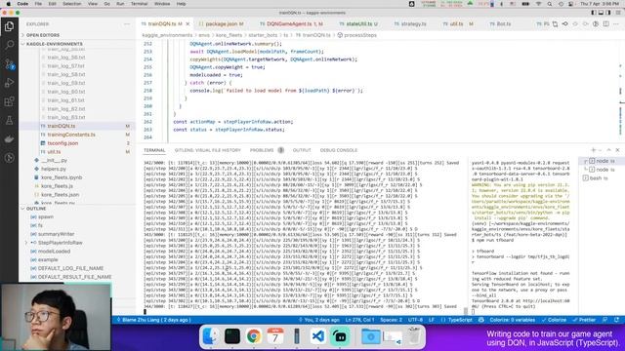Switch to the strategy.ts tab
The height and width of the screenshot is (351, 625).
coord(410,24)
